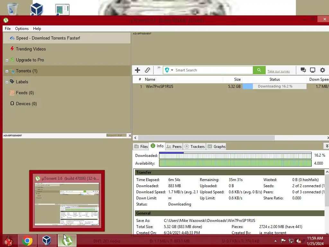Switch to the Peers tab
The image size is (329, 247).
[x=174, y=146]
